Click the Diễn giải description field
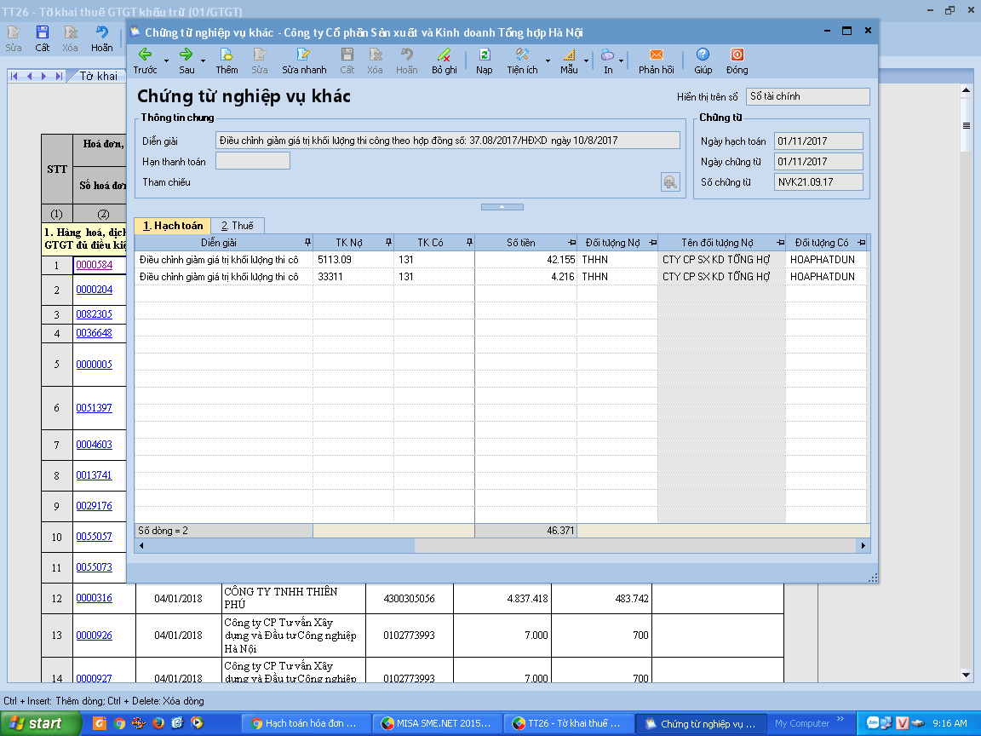Viewport: 981px width, 736px height. (x=447, y=141)
